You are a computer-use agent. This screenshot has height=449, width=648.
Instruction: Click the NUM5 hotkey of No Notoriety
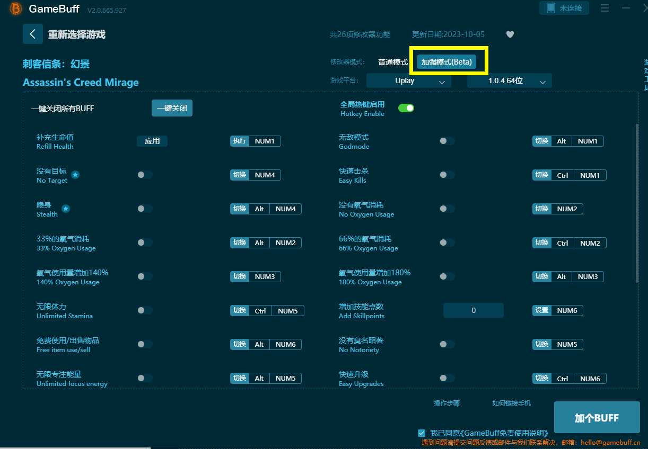pyautogui.click(x=567, y=344)
